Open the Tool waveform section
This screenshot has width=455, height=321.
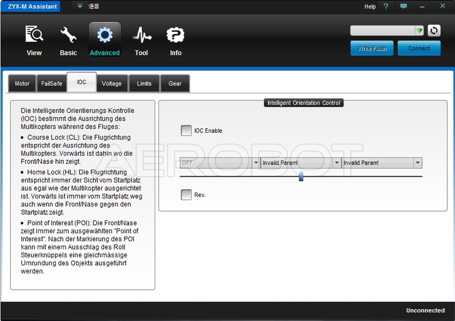141,35
